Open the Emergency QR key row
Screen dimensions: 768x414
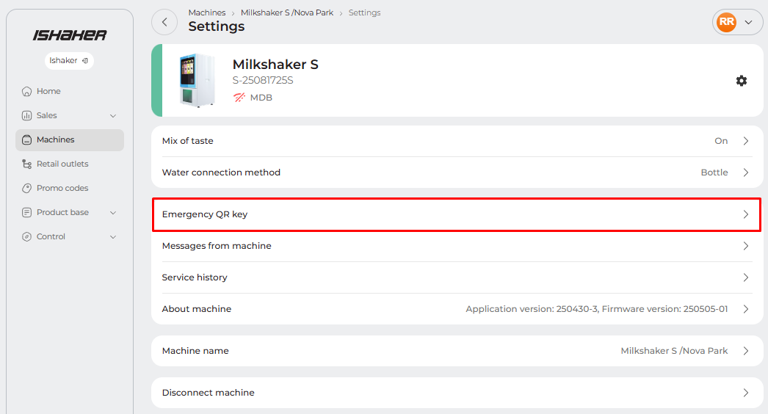pos(457,214)
